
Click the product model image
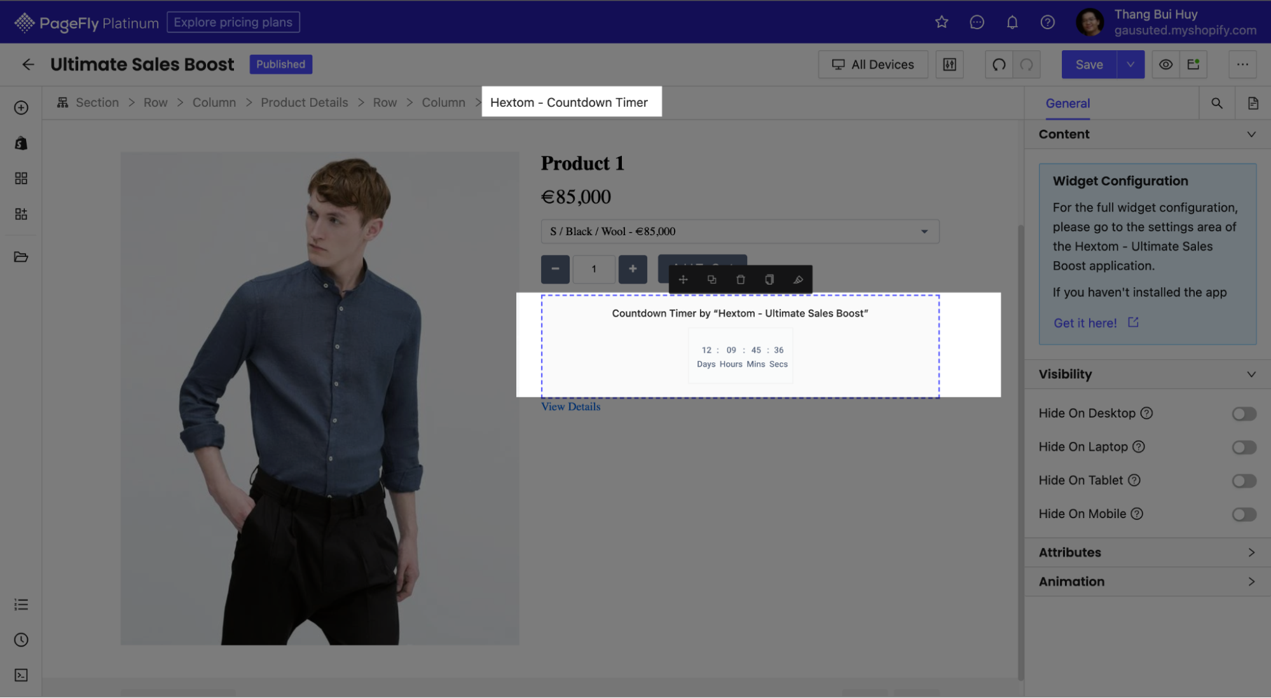coord(320,399)
